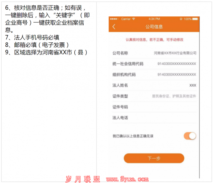Click the 岁月联盟 watermark text

tap(83, 179)
